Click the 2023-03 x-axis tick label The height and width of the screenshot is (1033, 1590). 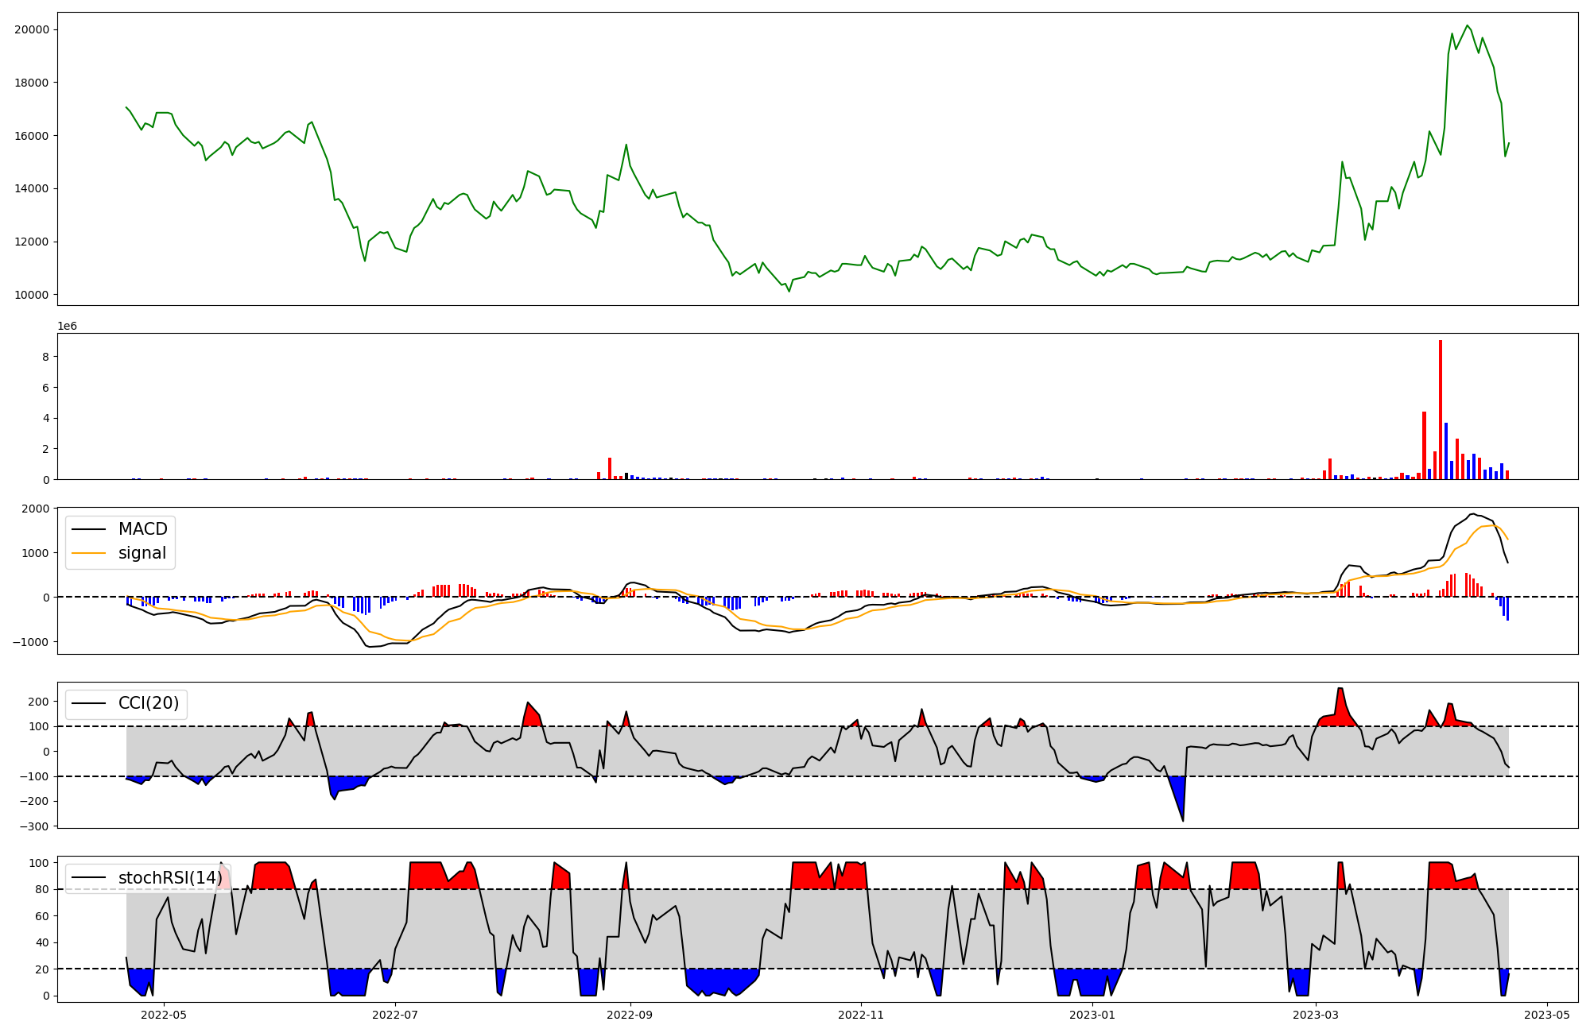[x=1316, y=1015]
